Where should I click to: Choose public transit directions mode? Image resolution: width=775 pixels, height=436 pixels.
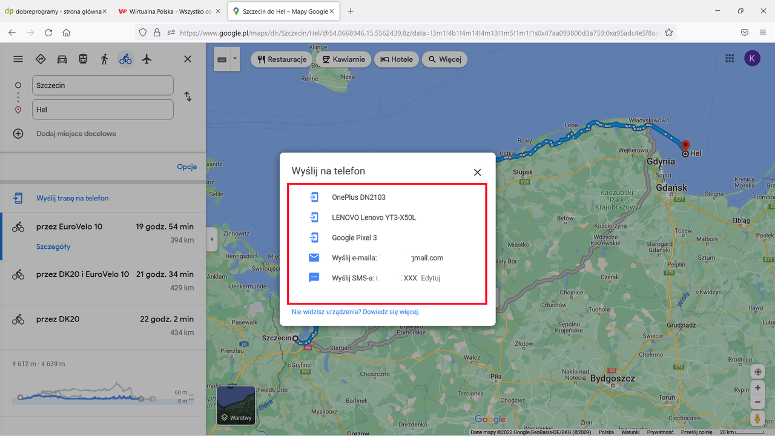83,59
